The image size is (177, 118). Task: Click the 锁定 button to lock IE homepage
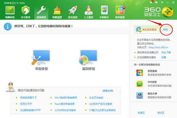coord(165,29)
